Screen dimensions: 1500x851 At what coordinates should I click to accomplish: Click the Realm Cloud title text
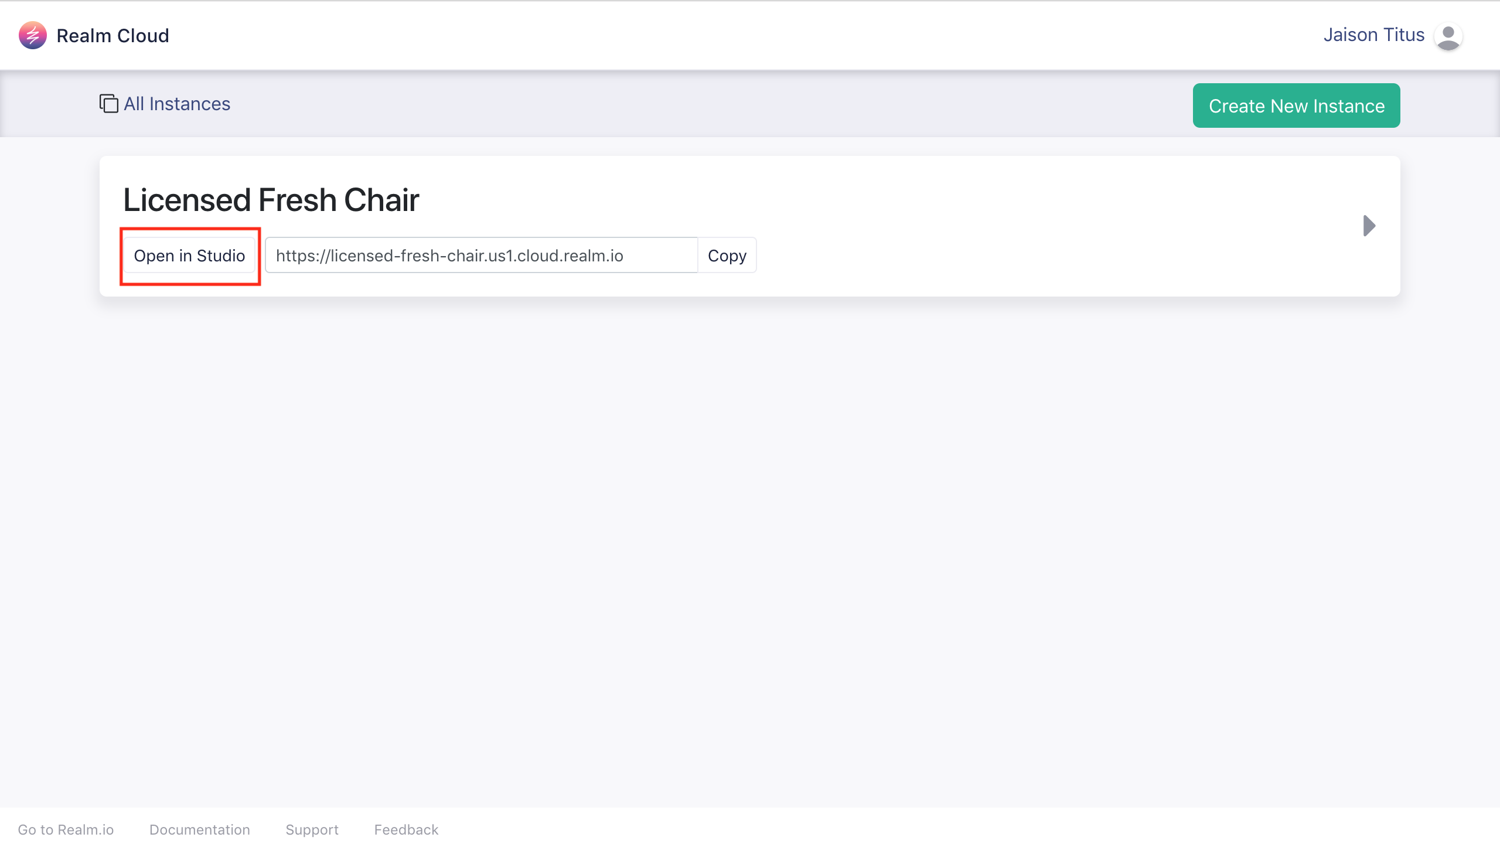[x=112, y=36]
